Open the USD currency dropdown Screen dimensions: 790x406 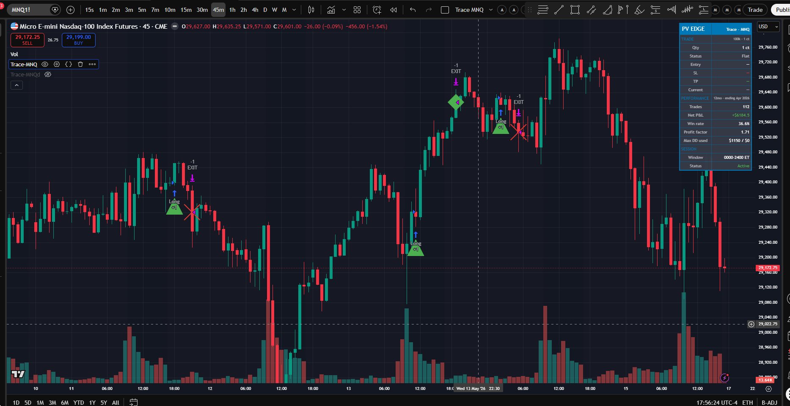click(768, 26)
